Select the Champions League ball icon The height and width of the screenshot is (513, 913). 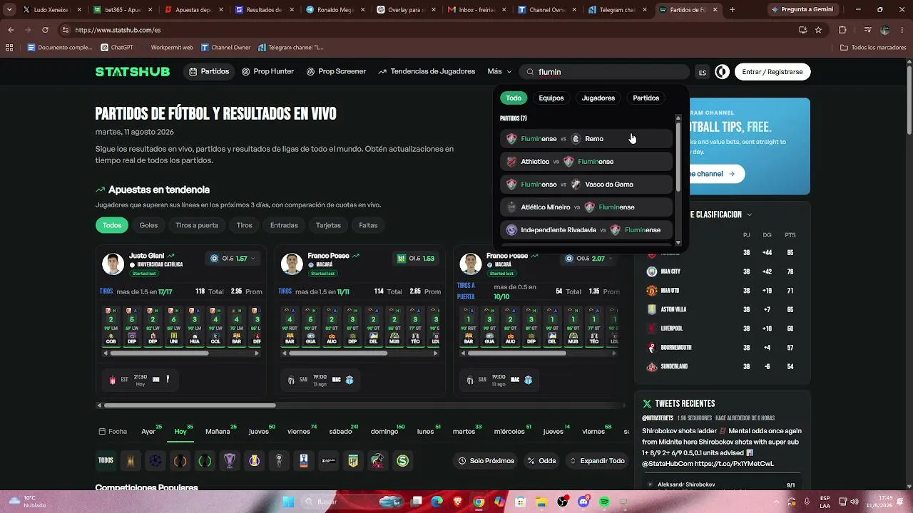pyautogui.click(x=155, y=461)
